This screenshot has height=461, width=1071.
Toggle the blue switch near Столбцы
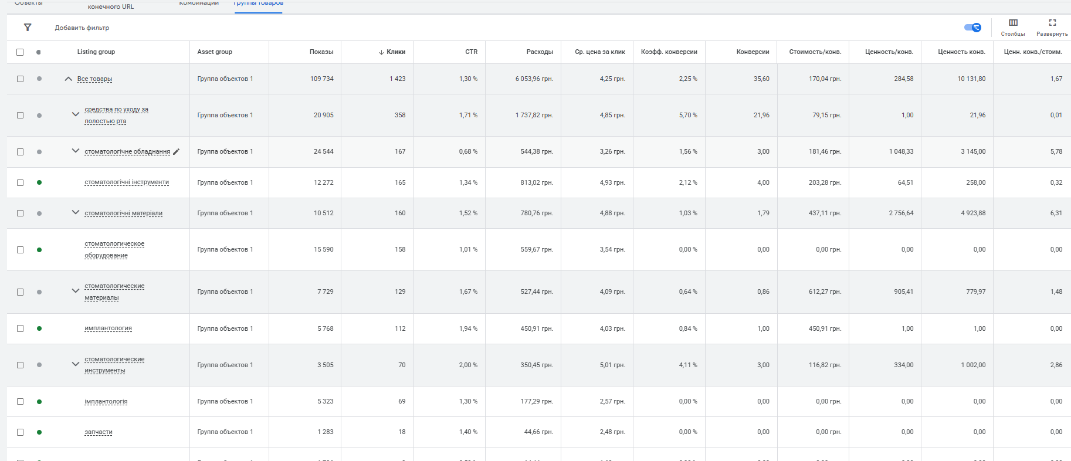coord(972,28)
